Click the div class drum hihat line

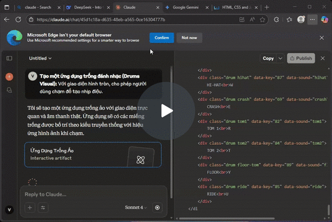pyautogui.click(x=262, y=78)
